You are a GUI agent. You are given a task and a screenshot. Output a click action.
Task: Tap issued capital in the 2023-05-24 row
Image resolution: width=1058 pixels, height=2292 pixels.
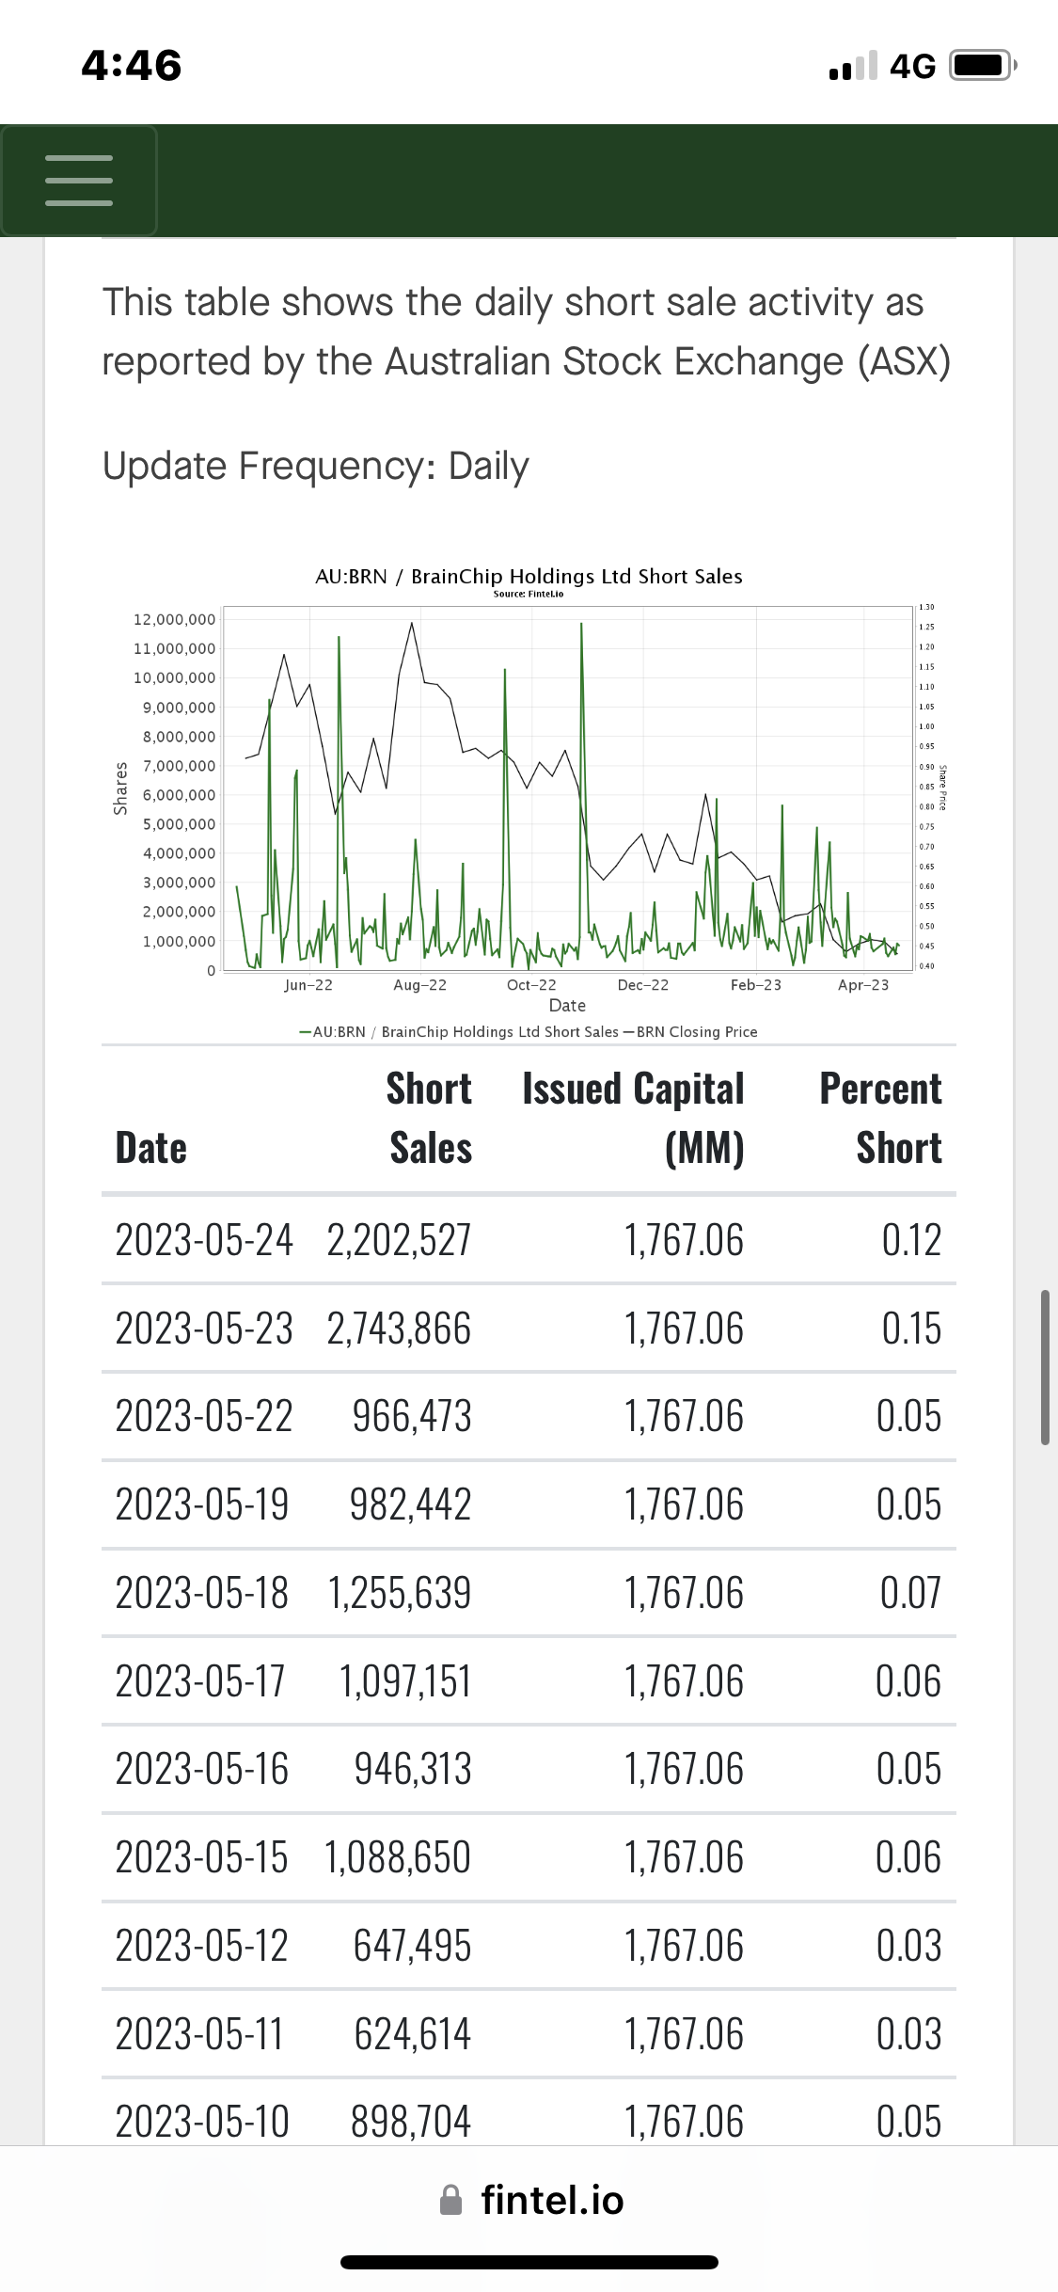pyautogui.click(x=684, y=1239)
